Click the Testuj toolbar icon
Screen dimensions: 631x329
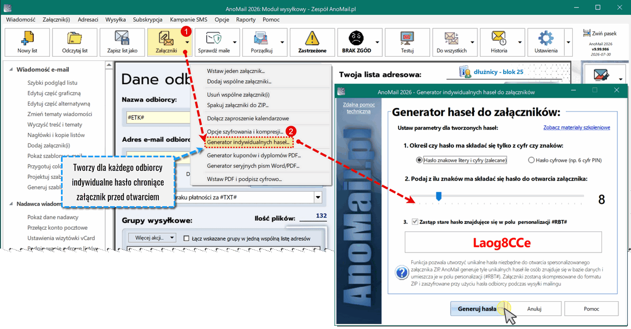(407, 38)
